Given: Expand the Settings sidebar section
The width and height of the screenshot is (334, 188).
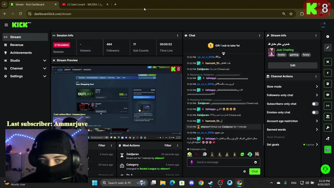Looking at the screenshot, I should point(25,76).
